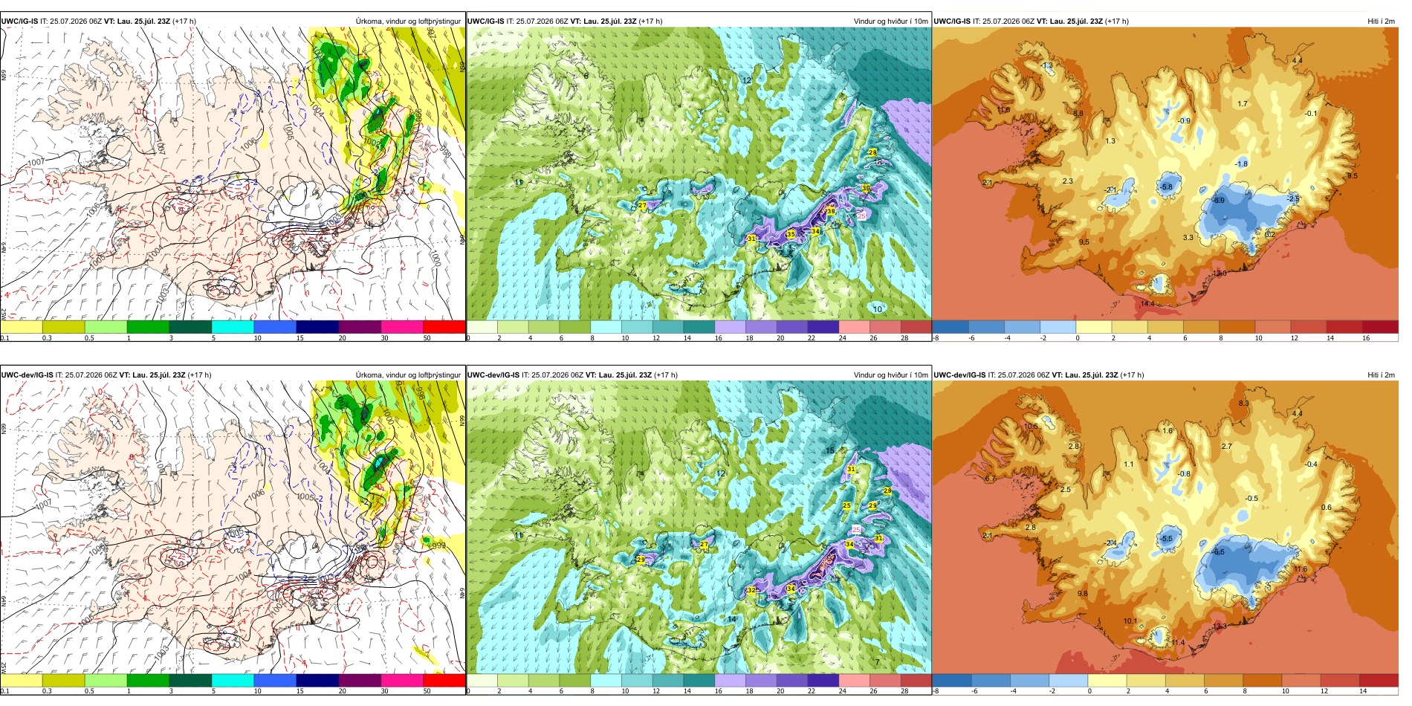Click navy 15 swatch in UWC-dev precipitation legend

(x=317, y=681)
